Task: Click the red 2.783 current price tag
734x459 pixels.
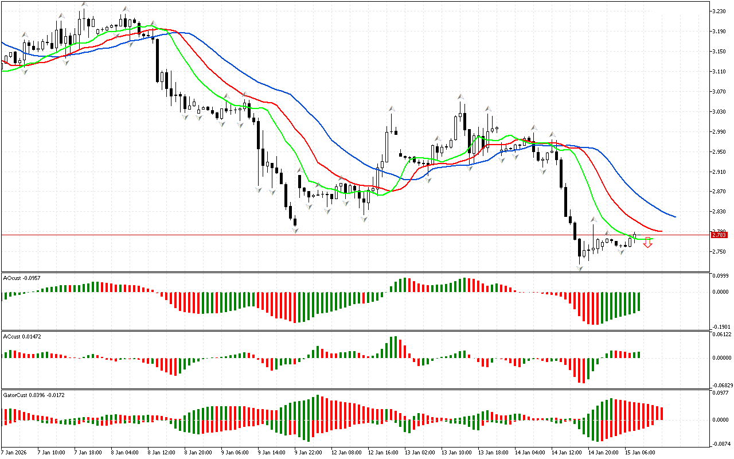Action: tap(719, 235)
